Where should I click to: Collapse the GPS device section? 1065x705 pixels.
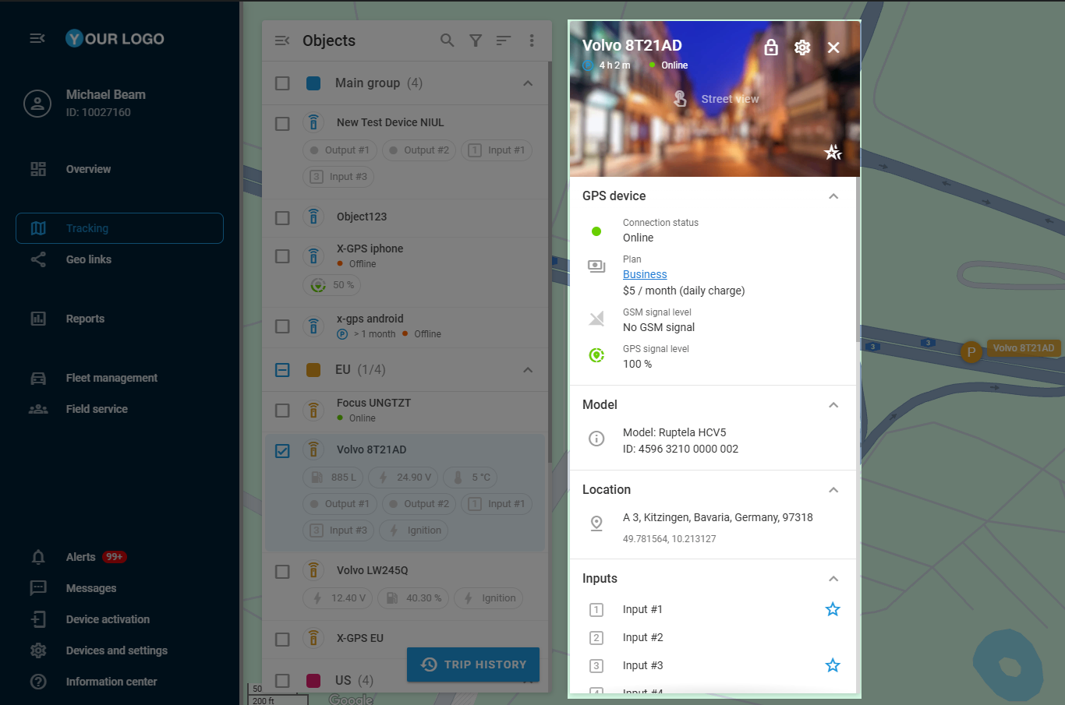click(x=833, y=196)
